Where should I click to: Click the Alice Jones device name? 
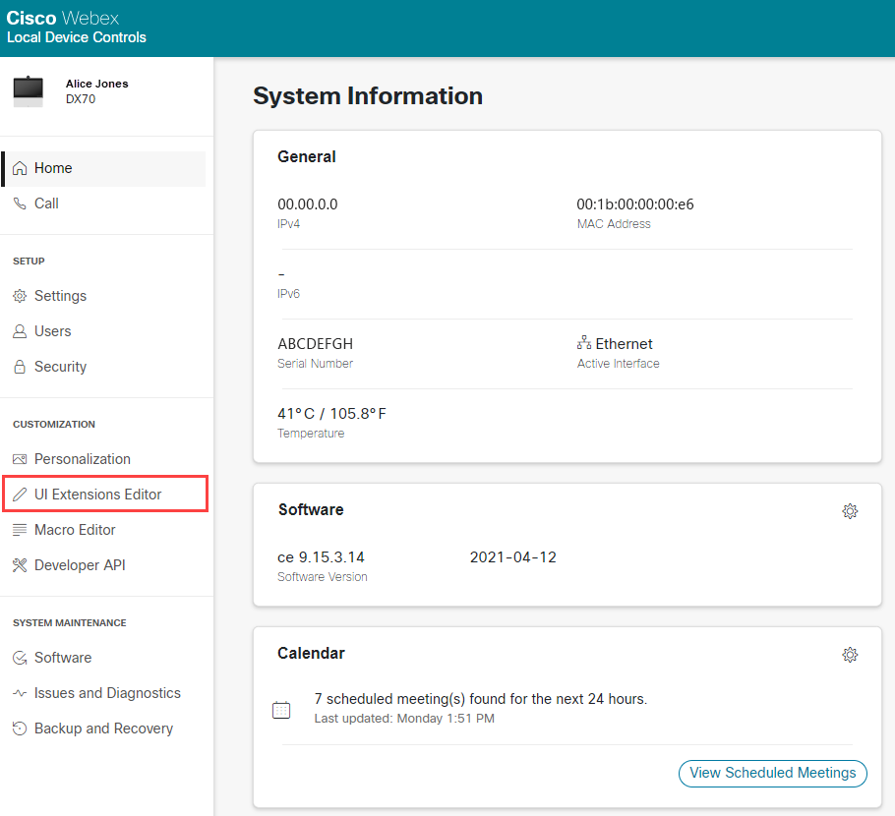[96, 84]
